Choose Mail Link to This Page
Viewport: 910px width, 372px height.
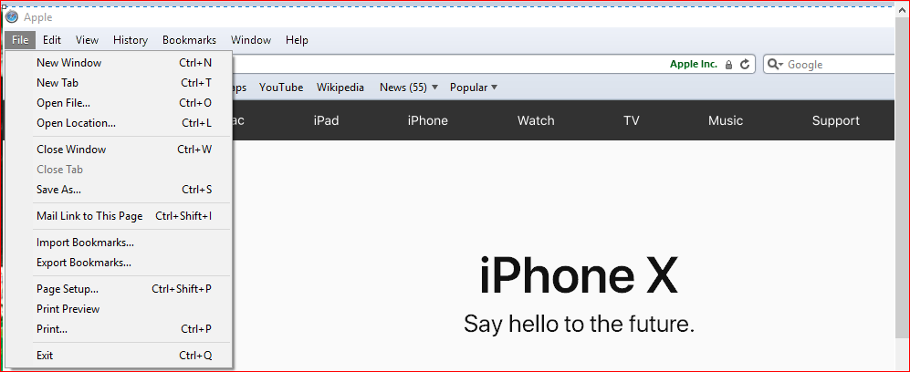[119, 216]
